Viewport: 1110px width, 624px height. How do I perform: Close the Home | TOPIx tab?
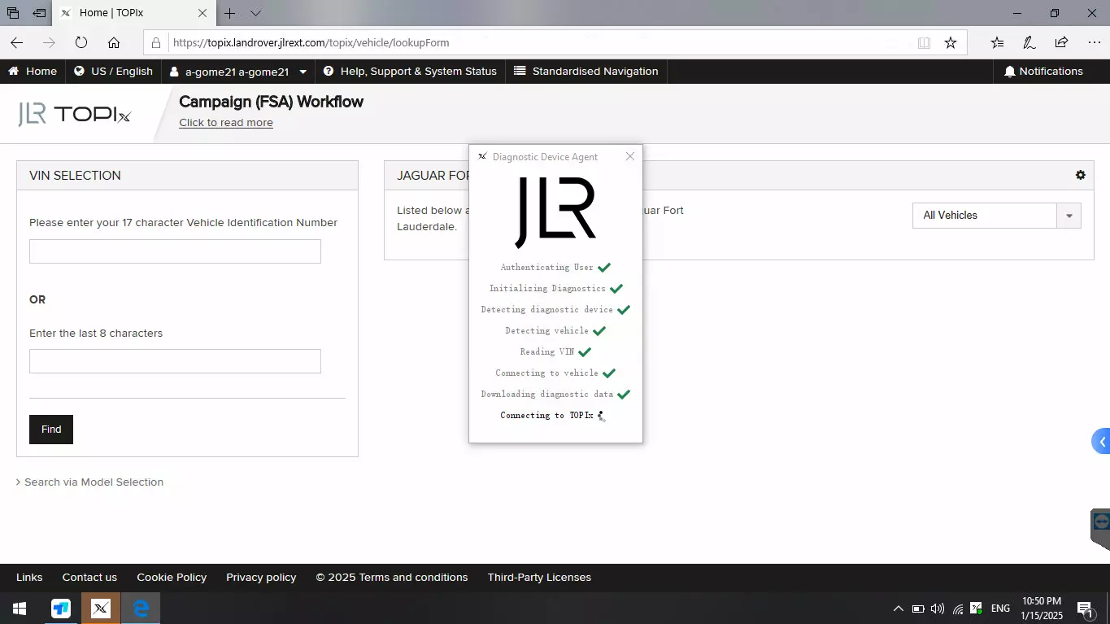coord(202,13)
